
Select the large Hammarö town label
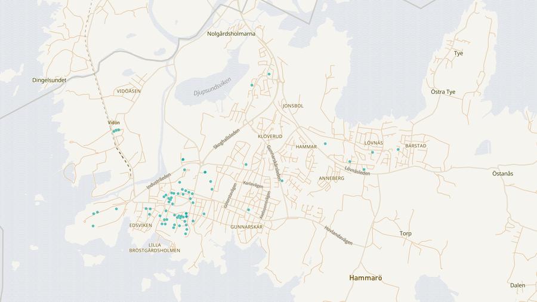coord(365,278)
